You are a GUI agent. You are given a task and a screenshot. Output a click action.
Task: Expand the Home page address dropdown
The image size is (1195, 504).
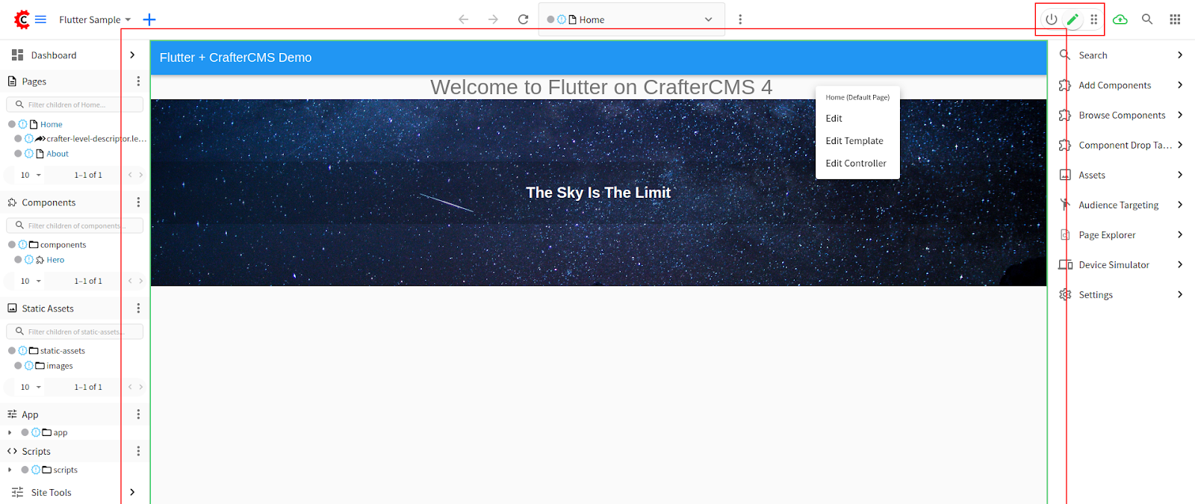708,19
